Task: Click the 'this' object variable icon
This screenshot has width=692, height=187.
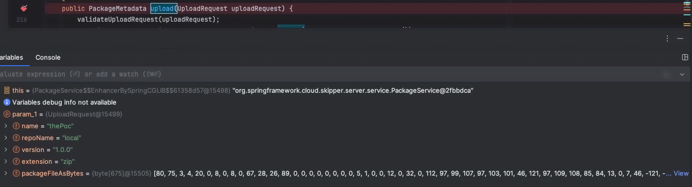Action: (x=7, y=91)
